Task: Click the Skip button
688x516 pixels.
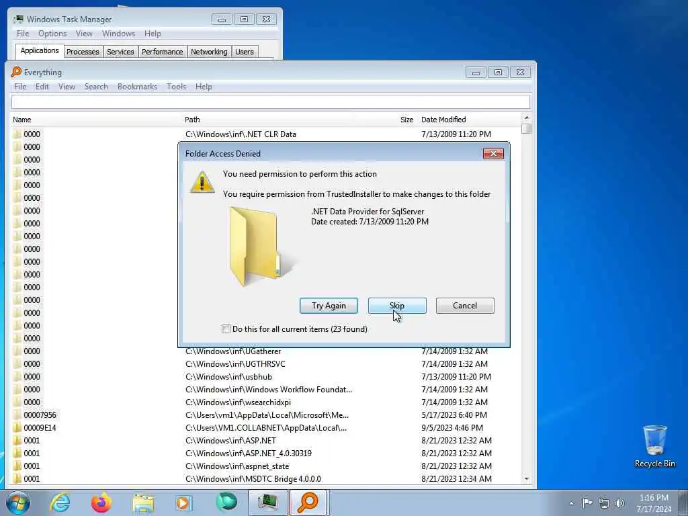Action: [397, 306]
